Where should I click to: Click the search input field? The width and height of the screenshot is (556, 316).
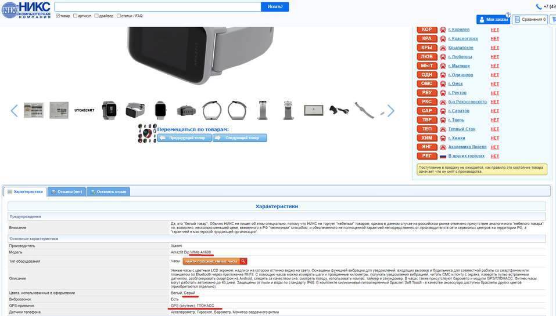(158, 7)
